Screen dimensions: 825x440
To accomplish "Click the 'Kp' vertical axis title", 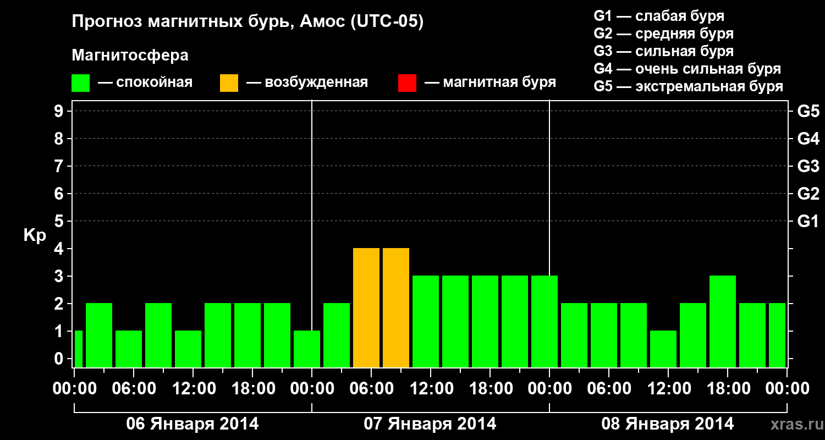I will click(x=35, y=235).
